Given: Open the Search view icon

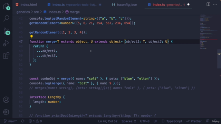Looking at the screenshot, I should point(6,18).
